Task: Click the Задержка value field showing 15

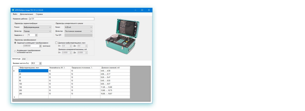Action: [x=31, y=35]
